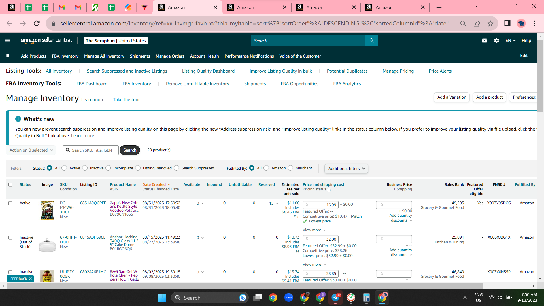Click the share page icon in address bar
The height and width of the screenshot is (306, 544).
477,24
